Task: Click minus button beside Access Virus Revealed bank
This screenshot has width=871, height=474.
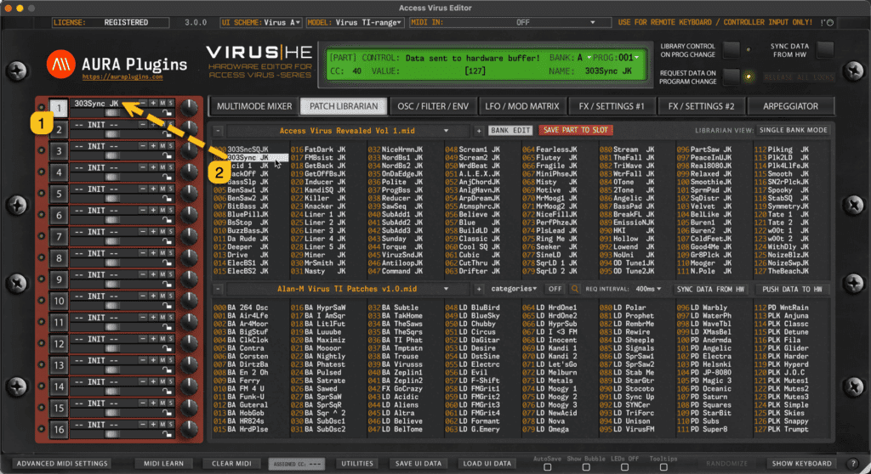Action: tap(219, 131)
